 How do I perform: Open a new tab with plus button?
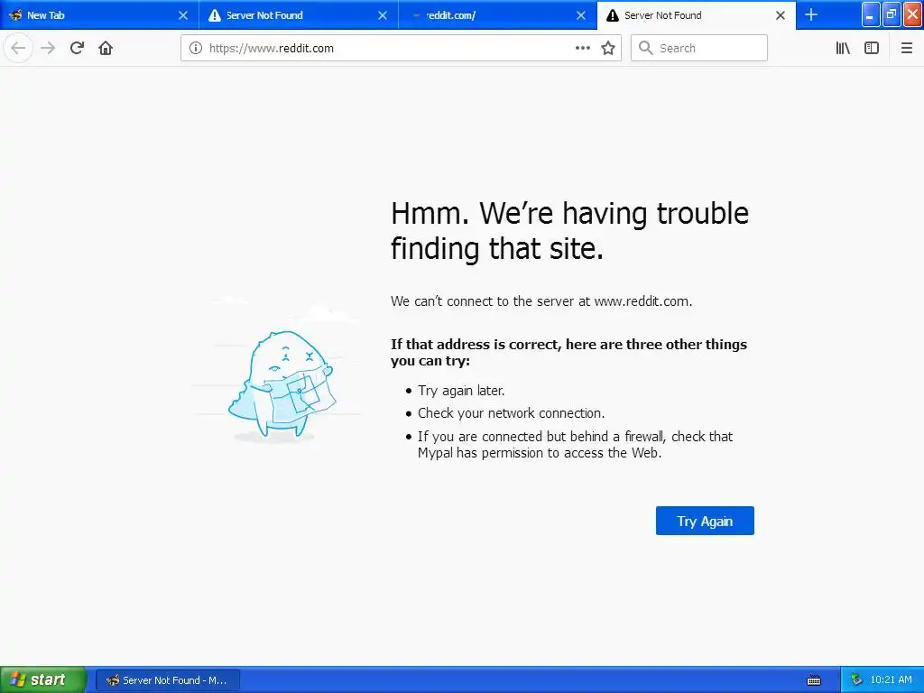811,15
